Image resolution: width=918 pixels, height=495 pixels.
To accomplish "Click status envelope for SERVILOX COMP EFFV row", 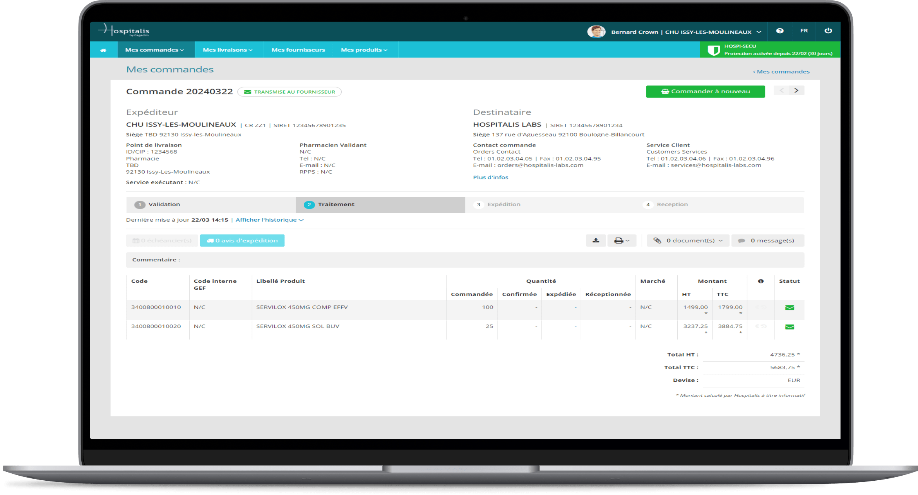I will click(790, 307).
